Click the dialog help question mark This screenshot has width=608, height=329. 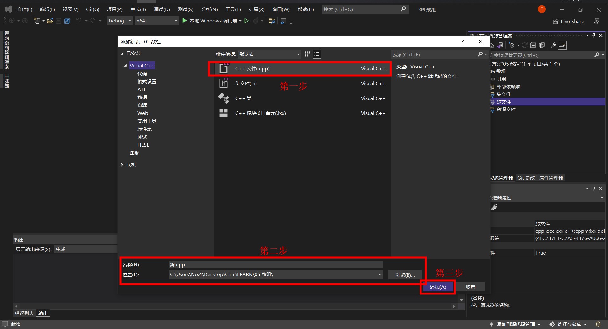coord(463,41)
